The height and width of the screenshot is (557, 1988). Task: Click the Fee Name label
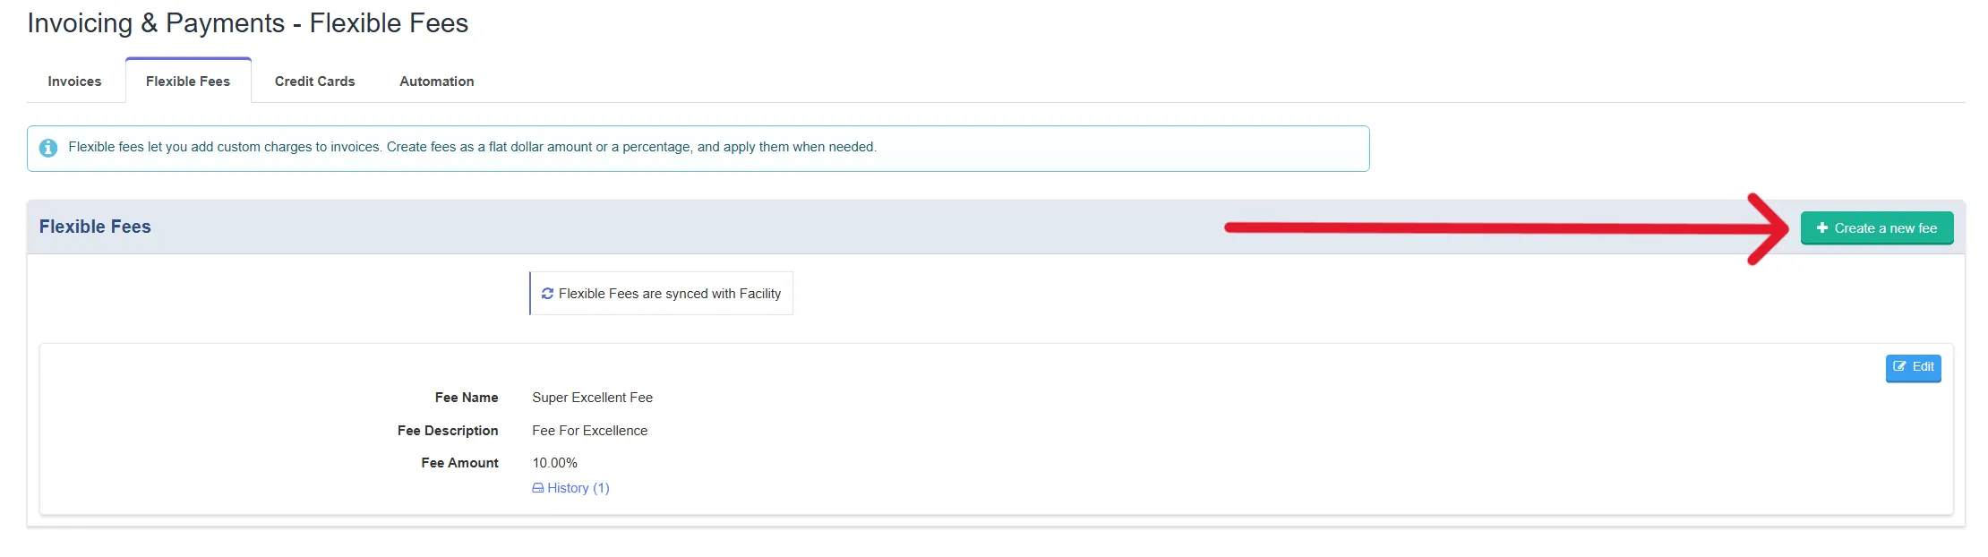pyautogui.click(x=467, y=398)
